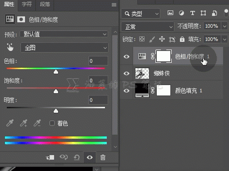The height and width of the screenshot is (171, 229).
Task: Click Properties panel scroll up arrow
Action: coord(115,32)
